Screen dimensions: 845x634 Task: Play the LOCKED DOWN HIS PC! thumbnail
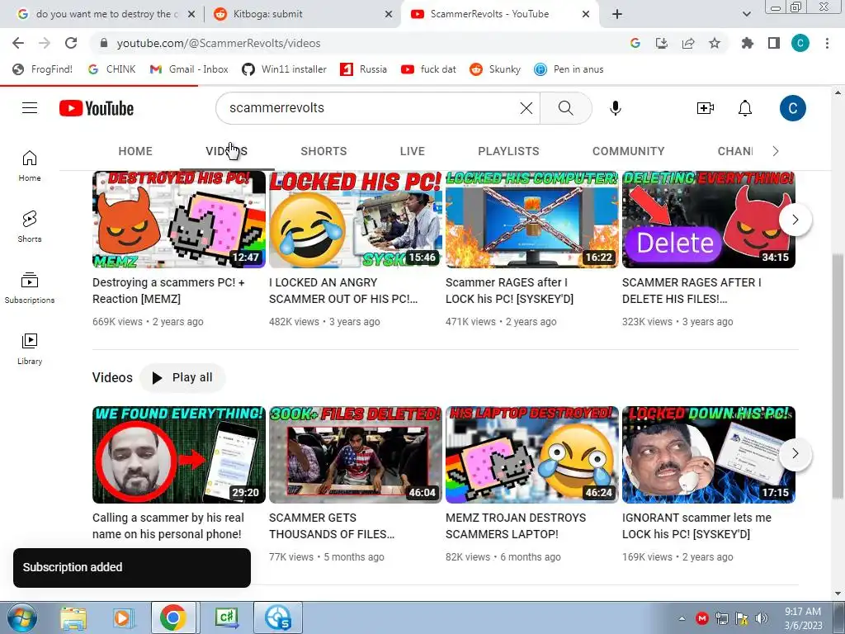point(709,455)
